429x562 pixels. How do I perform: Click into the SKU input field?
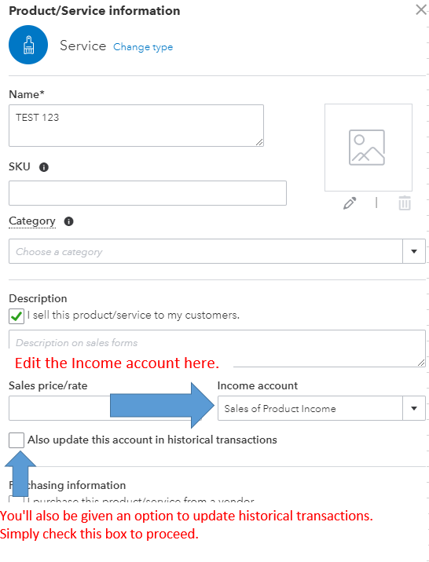tap(148, 193)
